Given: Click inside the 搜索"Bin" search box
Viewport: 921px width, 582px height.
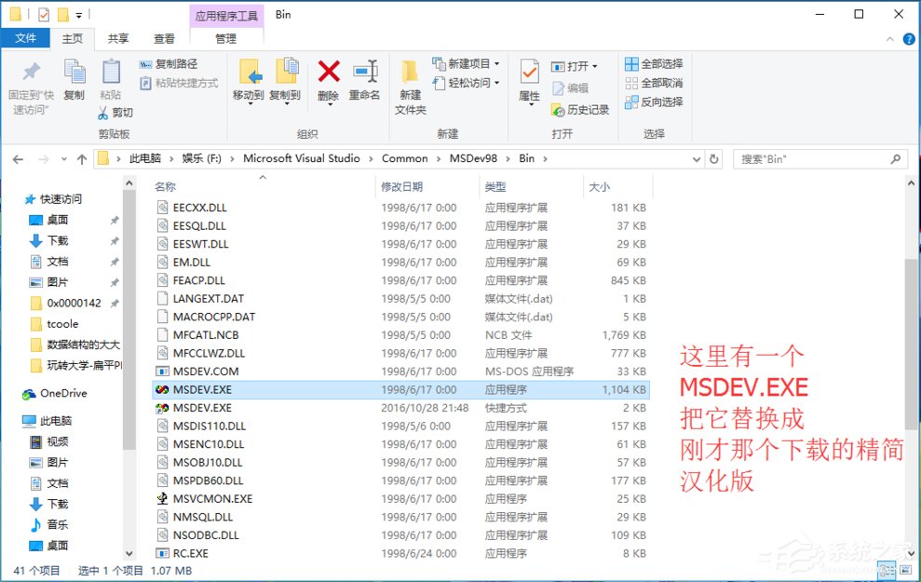Looking at the screenshot, I should click(819, 158).
